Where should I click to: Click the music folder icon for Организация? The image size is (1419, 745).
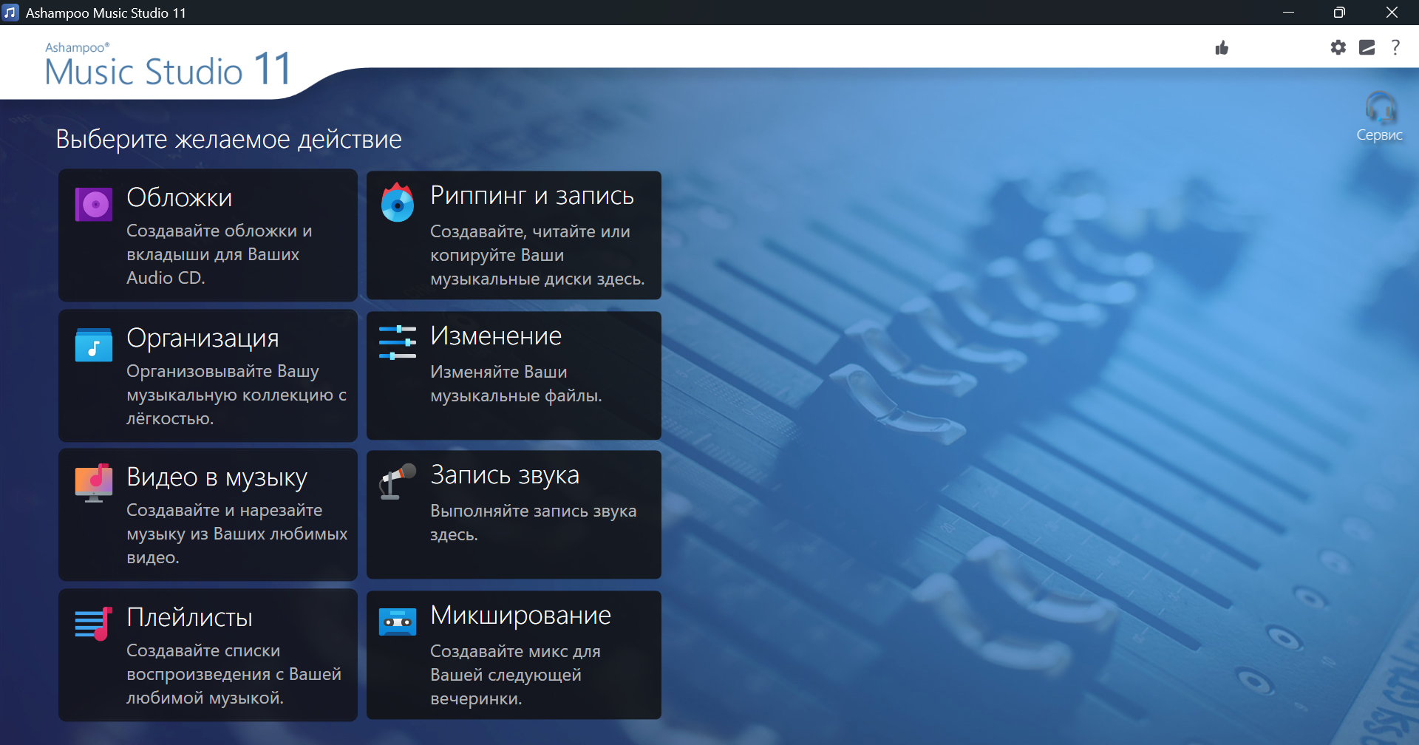94,344
